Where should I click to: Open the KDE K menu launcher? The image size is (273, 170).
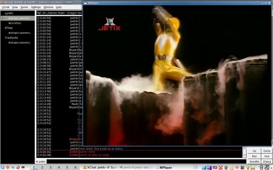pyautogui.click(x=2, y=167)
